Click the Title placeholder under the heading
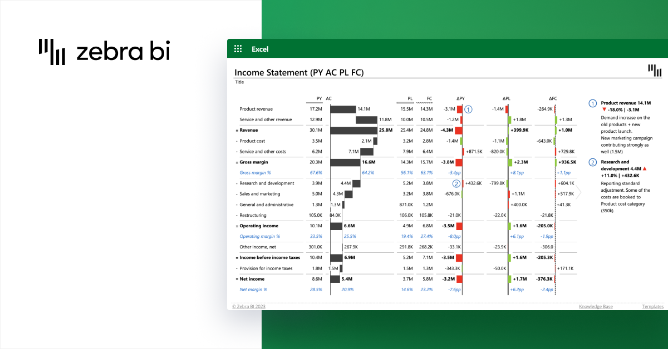Image resolution: width=668 pixels, height=349 pixels. point(239,82)
